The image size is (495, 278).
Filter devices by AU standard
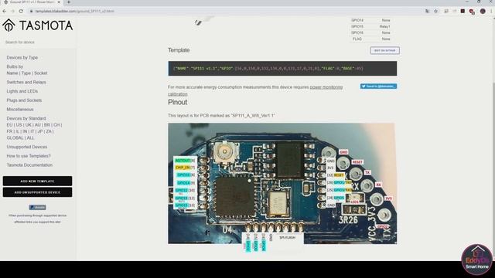[38, 125]
